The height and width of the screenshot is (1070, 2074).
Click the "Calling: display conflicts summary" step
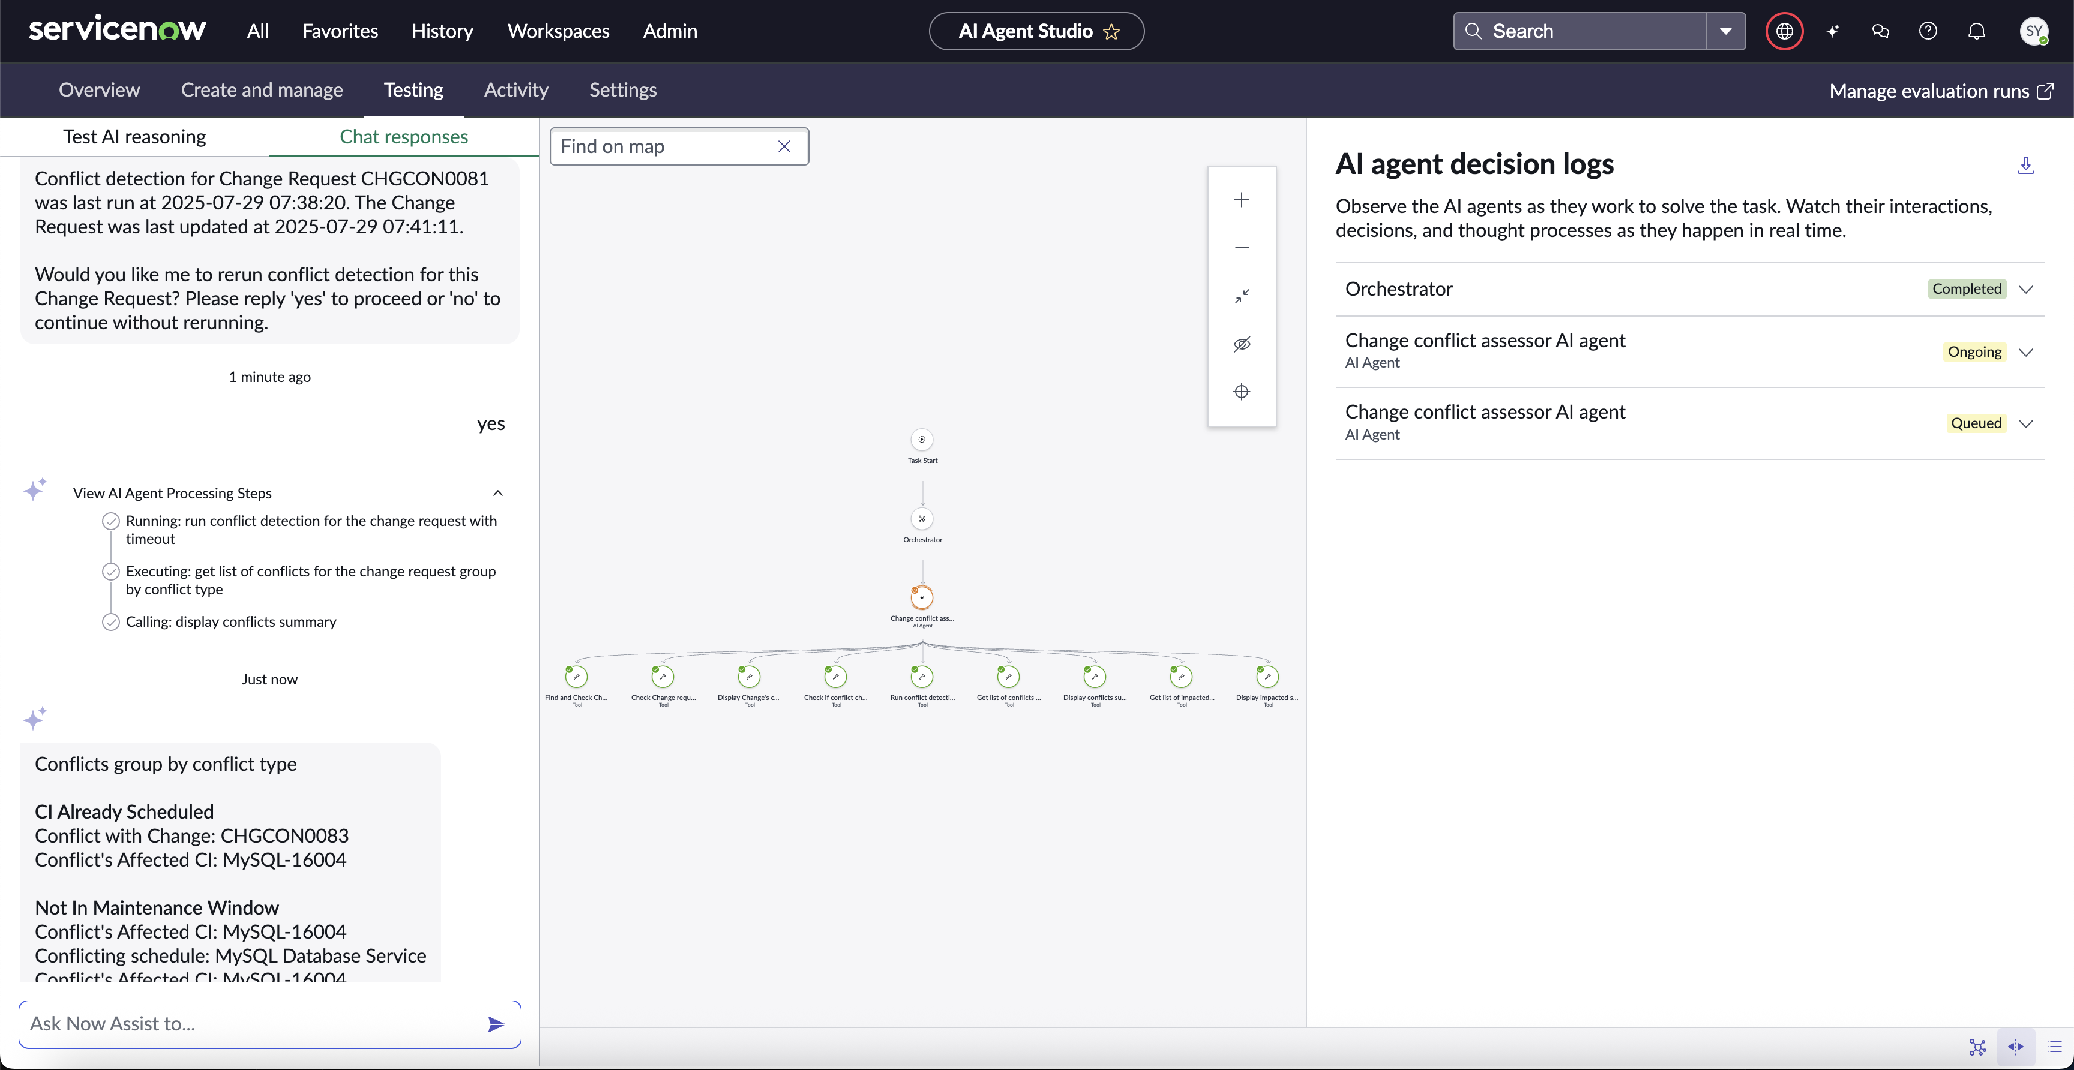point(231,621)
